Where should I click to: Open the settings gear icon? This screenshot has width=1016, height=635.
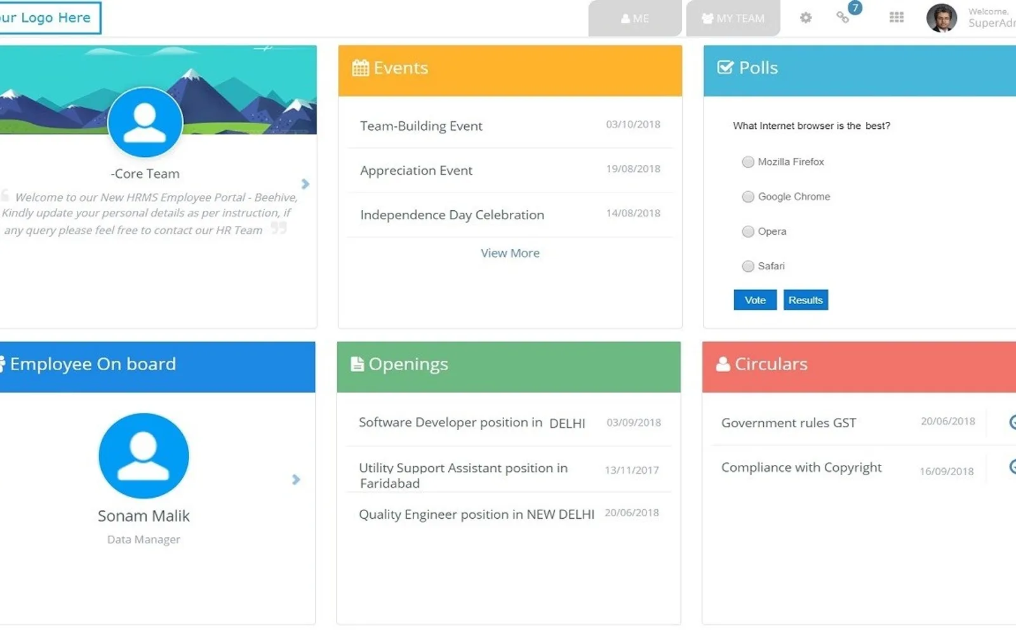pos(806,18)
